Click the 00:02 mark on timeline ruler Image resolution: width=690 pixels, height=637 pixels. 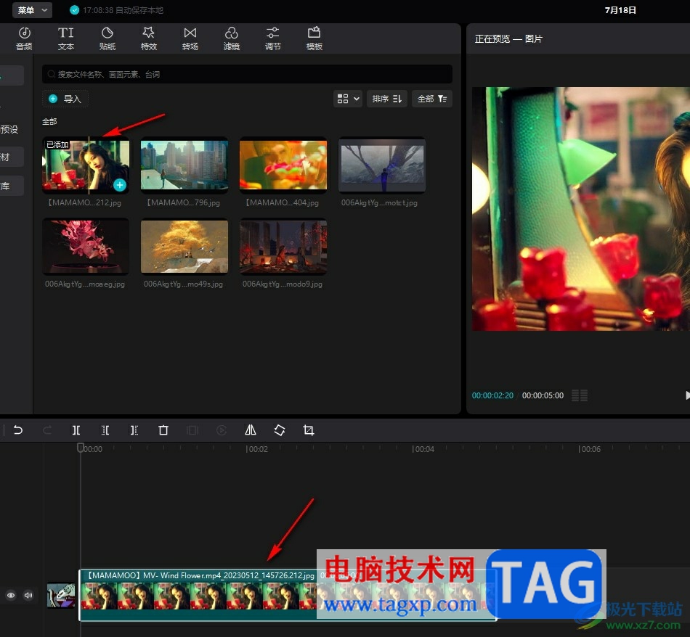[256, 449]
